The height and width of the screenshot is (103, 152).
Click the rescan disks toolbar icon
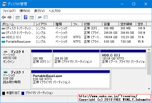point(39,17)
